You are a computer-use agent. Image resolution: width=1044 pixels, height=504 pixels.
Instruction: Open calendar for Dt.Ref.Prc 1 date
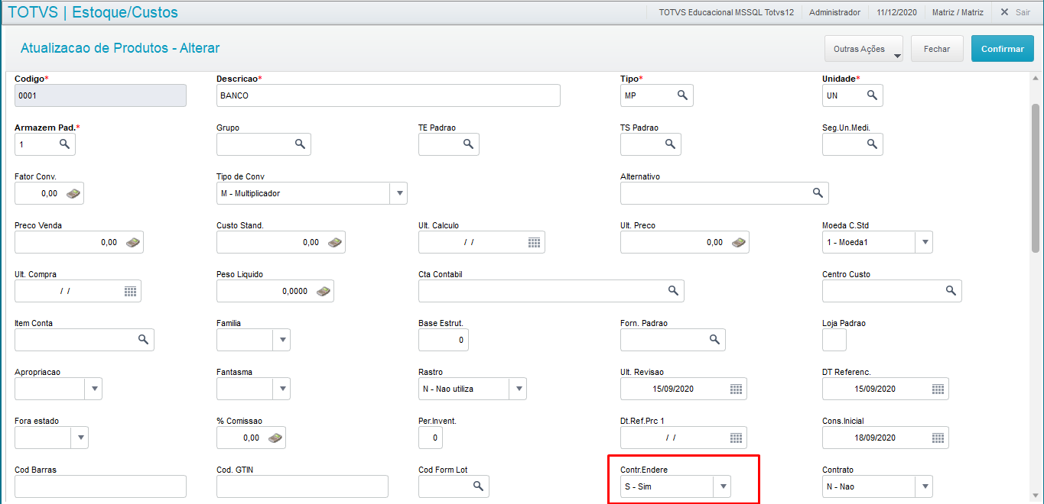pos(736,438)
